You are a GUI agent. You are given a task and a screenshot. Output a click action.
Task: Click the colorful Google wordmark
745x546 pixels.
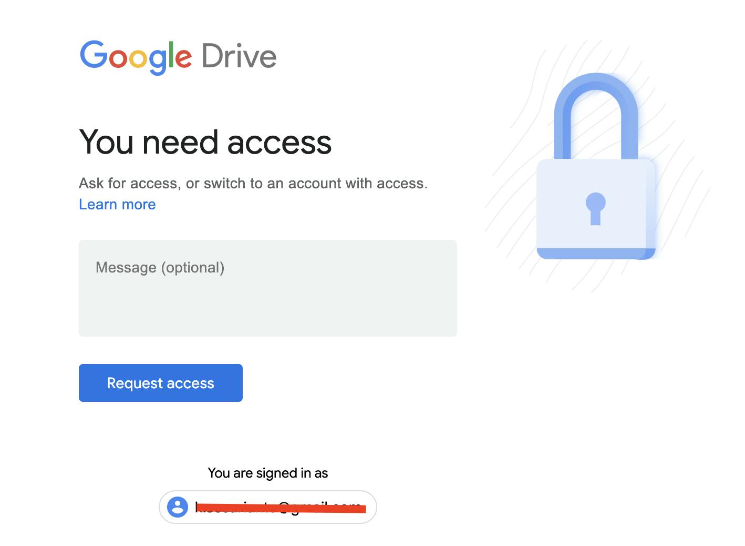point(136,57)
